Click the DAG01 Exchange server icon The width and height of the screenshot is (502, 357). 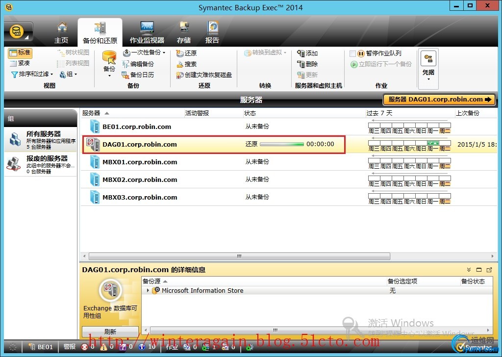[x=93, y=144]
